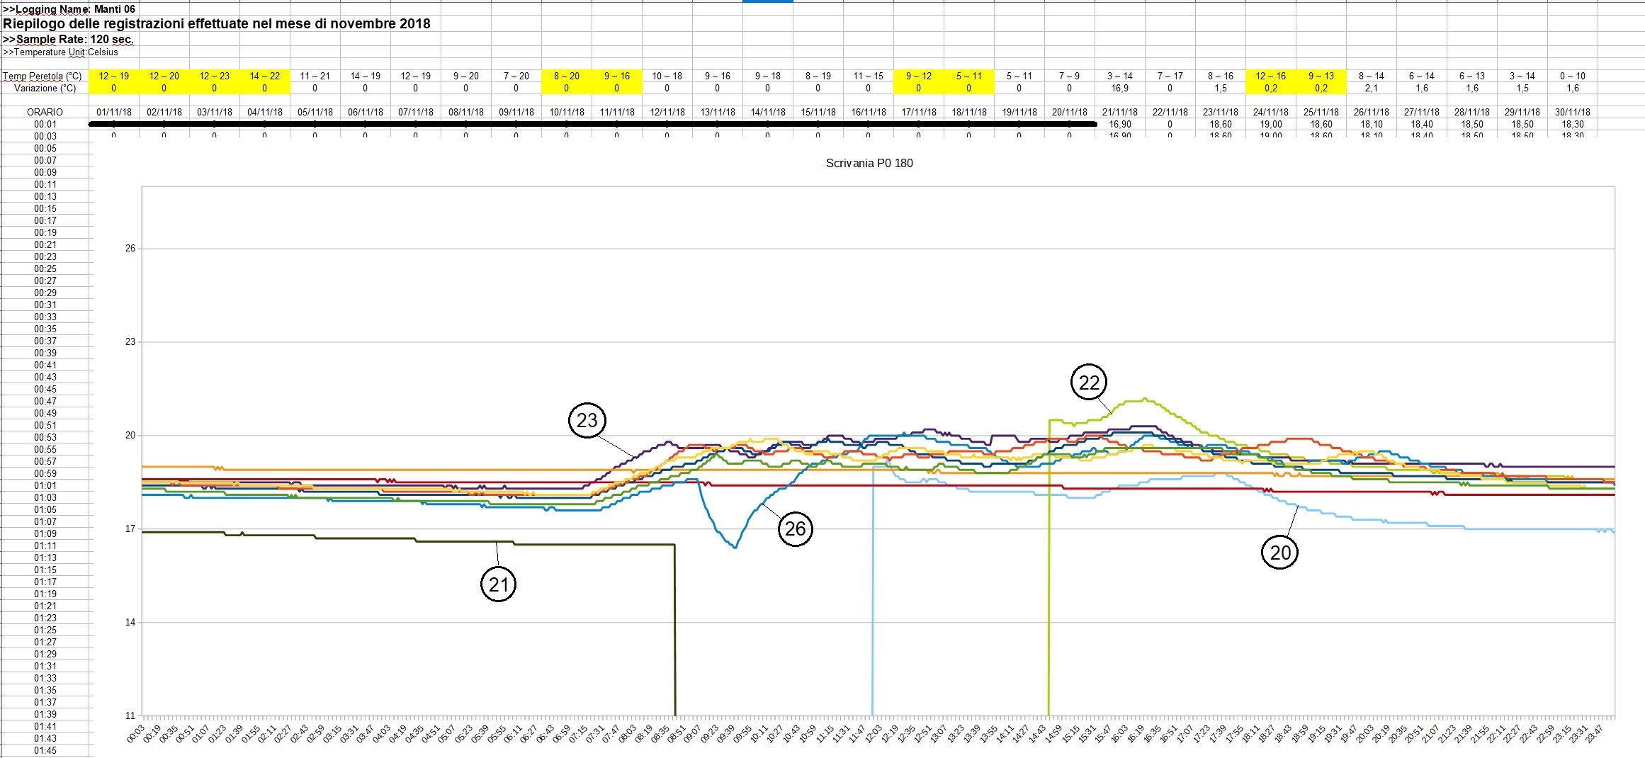
Task: Click the 16,9 variation cell under 3 – 14
Action: click(1119, 88)
